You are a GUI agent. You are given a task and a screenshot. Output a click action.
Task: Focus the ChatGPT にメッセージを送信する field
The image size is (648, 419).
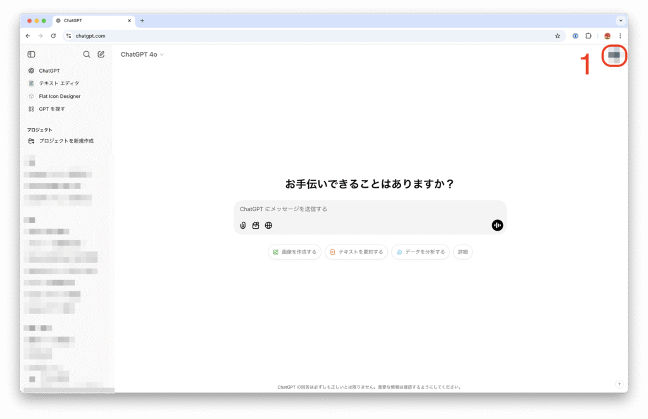pyautogui.click(x=370, y=209)
